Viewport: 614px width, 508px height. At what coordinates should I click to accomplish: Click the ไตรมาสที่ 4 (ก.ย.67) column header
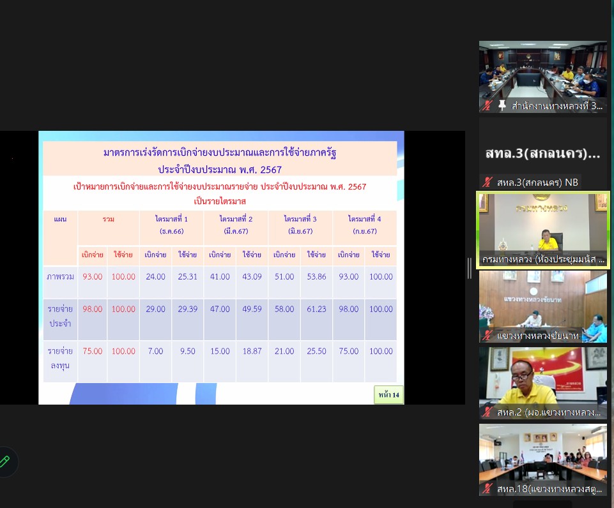pyautogui.click(x=364, y=225)
